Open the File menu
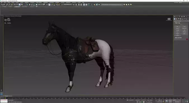Screen dimensions: 189x103 tap(2, 3)
